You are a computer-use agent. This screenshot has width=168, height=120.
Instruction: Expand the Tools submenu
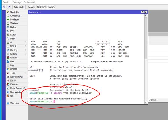(17, 73)
